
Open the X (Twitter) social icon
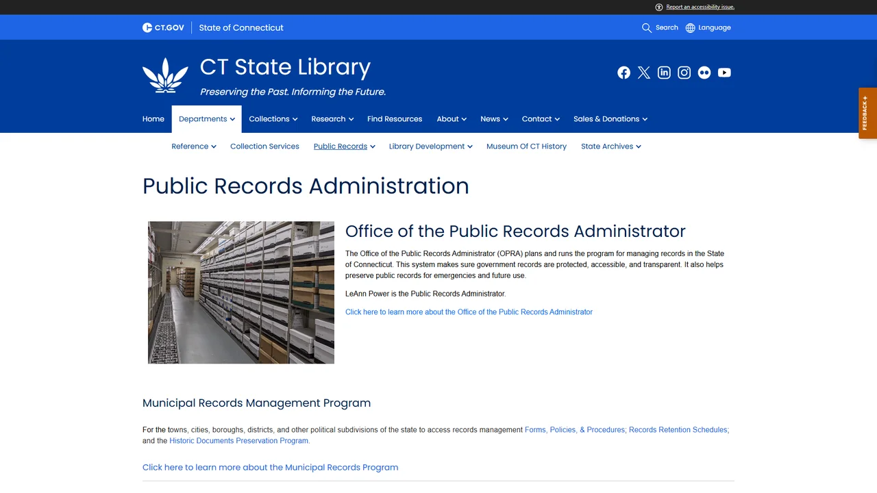tap(644, 73)
